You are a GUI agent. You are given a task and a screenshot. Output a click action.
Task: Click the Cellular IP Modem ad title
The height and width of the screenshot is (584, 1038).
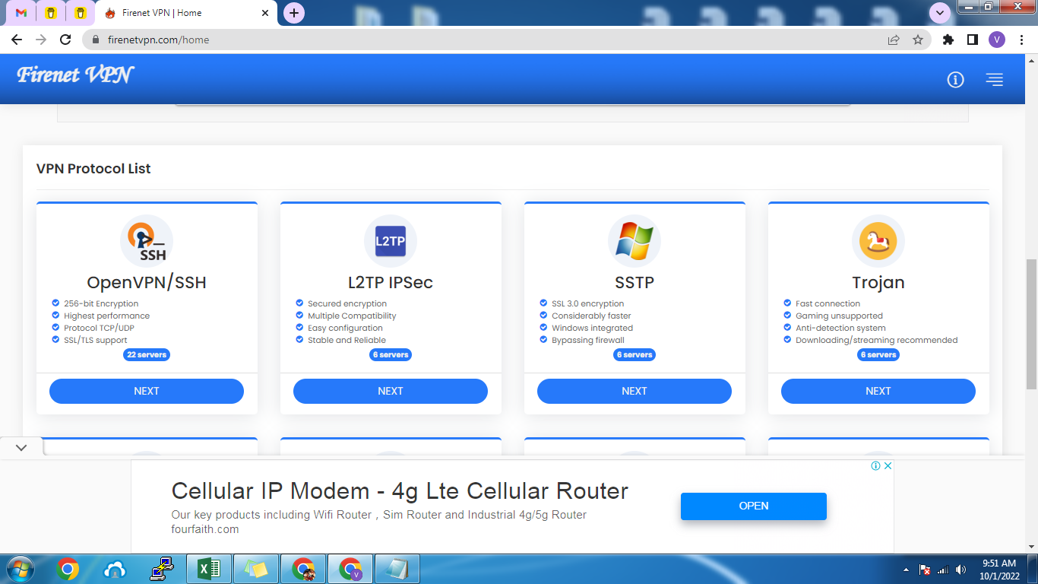[400, 490]
